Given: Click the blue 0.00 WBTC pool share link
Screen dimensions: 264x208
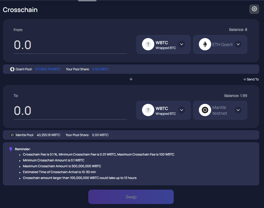Looking at the screenshot, I should click(x=101, y=69).
